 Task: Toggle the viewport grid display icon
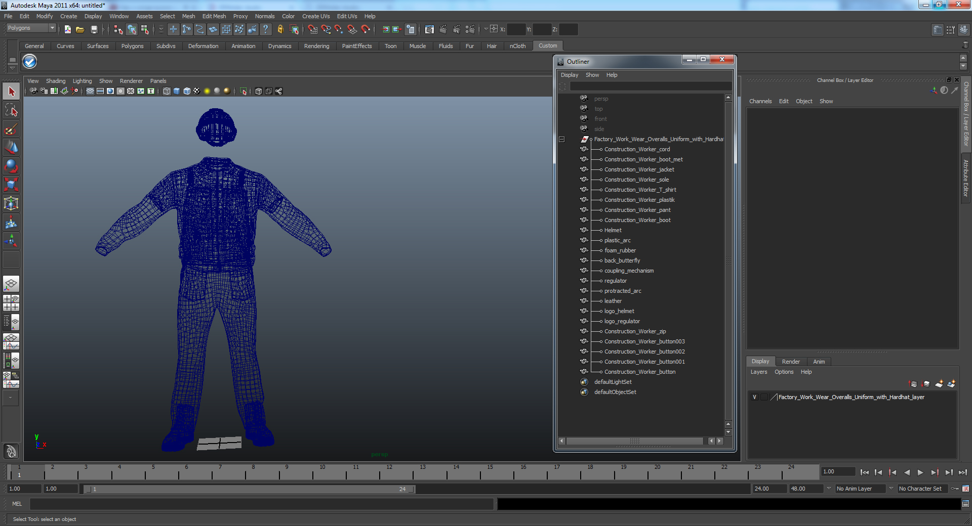point(90,91)
